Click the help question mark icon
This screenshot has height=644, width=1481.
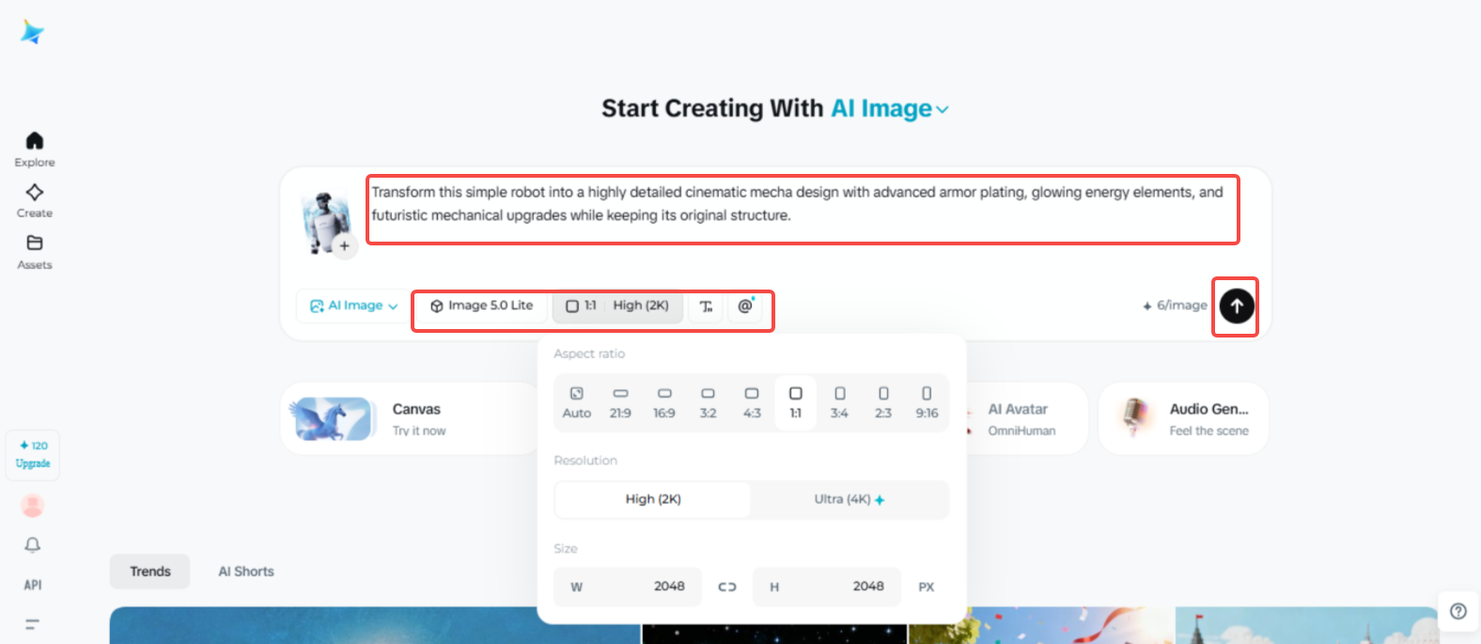pos(1458,611)
